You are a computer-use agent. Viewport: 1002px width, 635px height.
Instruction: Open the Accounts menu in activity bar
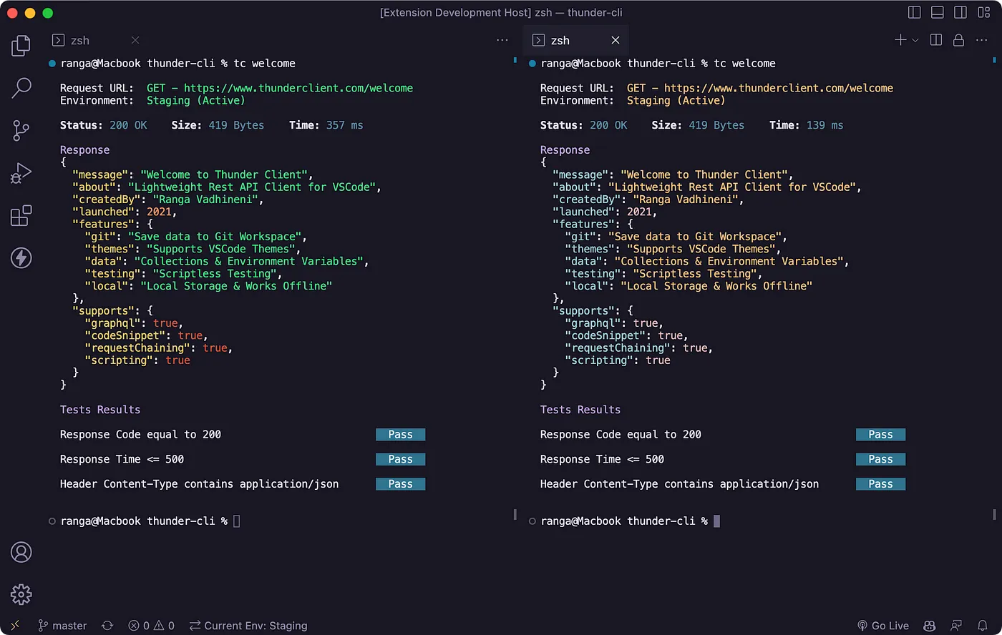pyautogui.click(x=21, y=552)
